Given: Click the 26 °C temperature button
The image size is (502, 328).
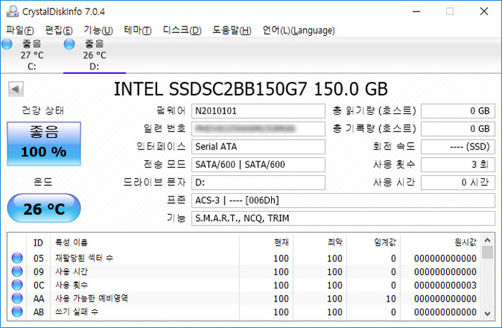Looking at the screenshot, I should point(44,208).
